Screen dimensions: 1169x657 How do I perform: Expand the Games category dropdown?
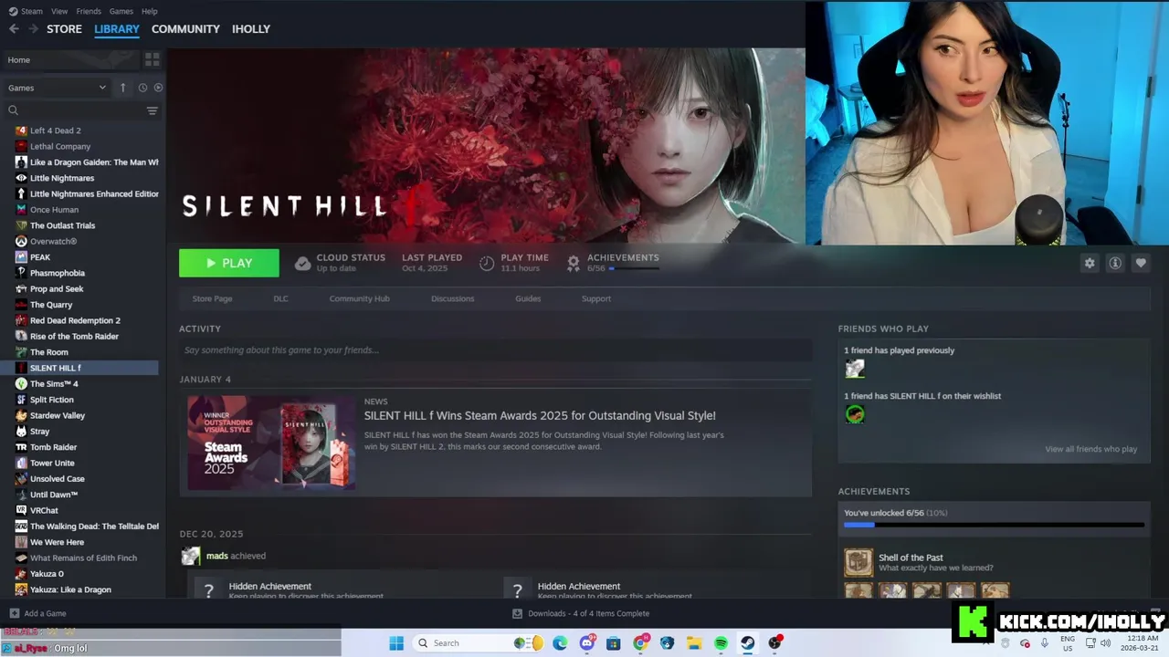pyautogui.click(x=57, y=88)
